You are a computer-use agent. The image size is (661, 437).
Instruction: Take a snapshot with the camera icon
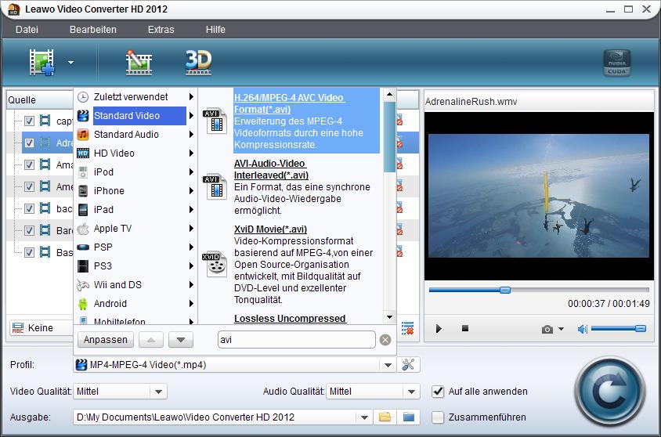click(547, 329)
